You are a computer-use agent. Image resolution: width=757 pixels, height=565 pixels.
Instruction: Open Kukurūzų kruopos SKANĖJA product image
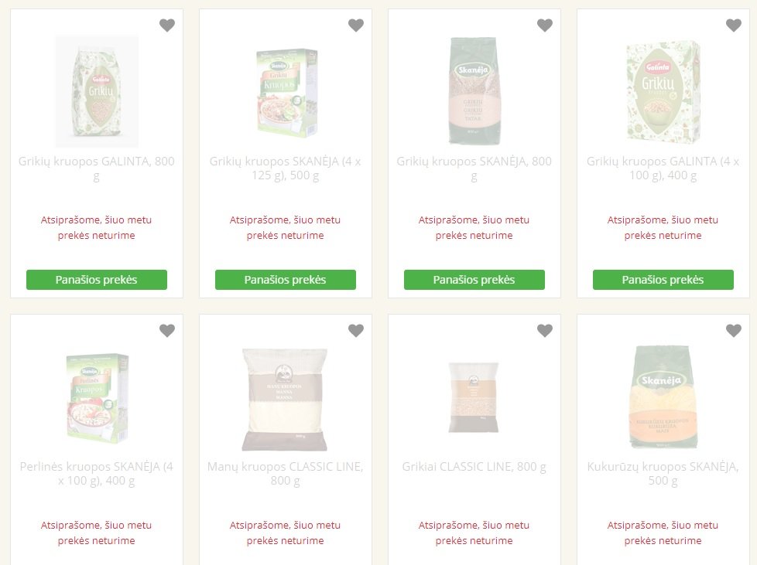click(662, 397)
